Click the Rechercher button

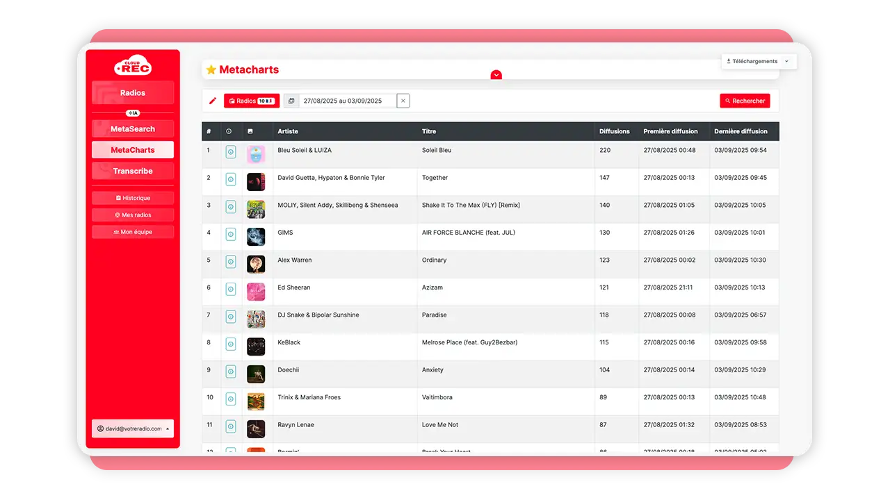point(745,101)
